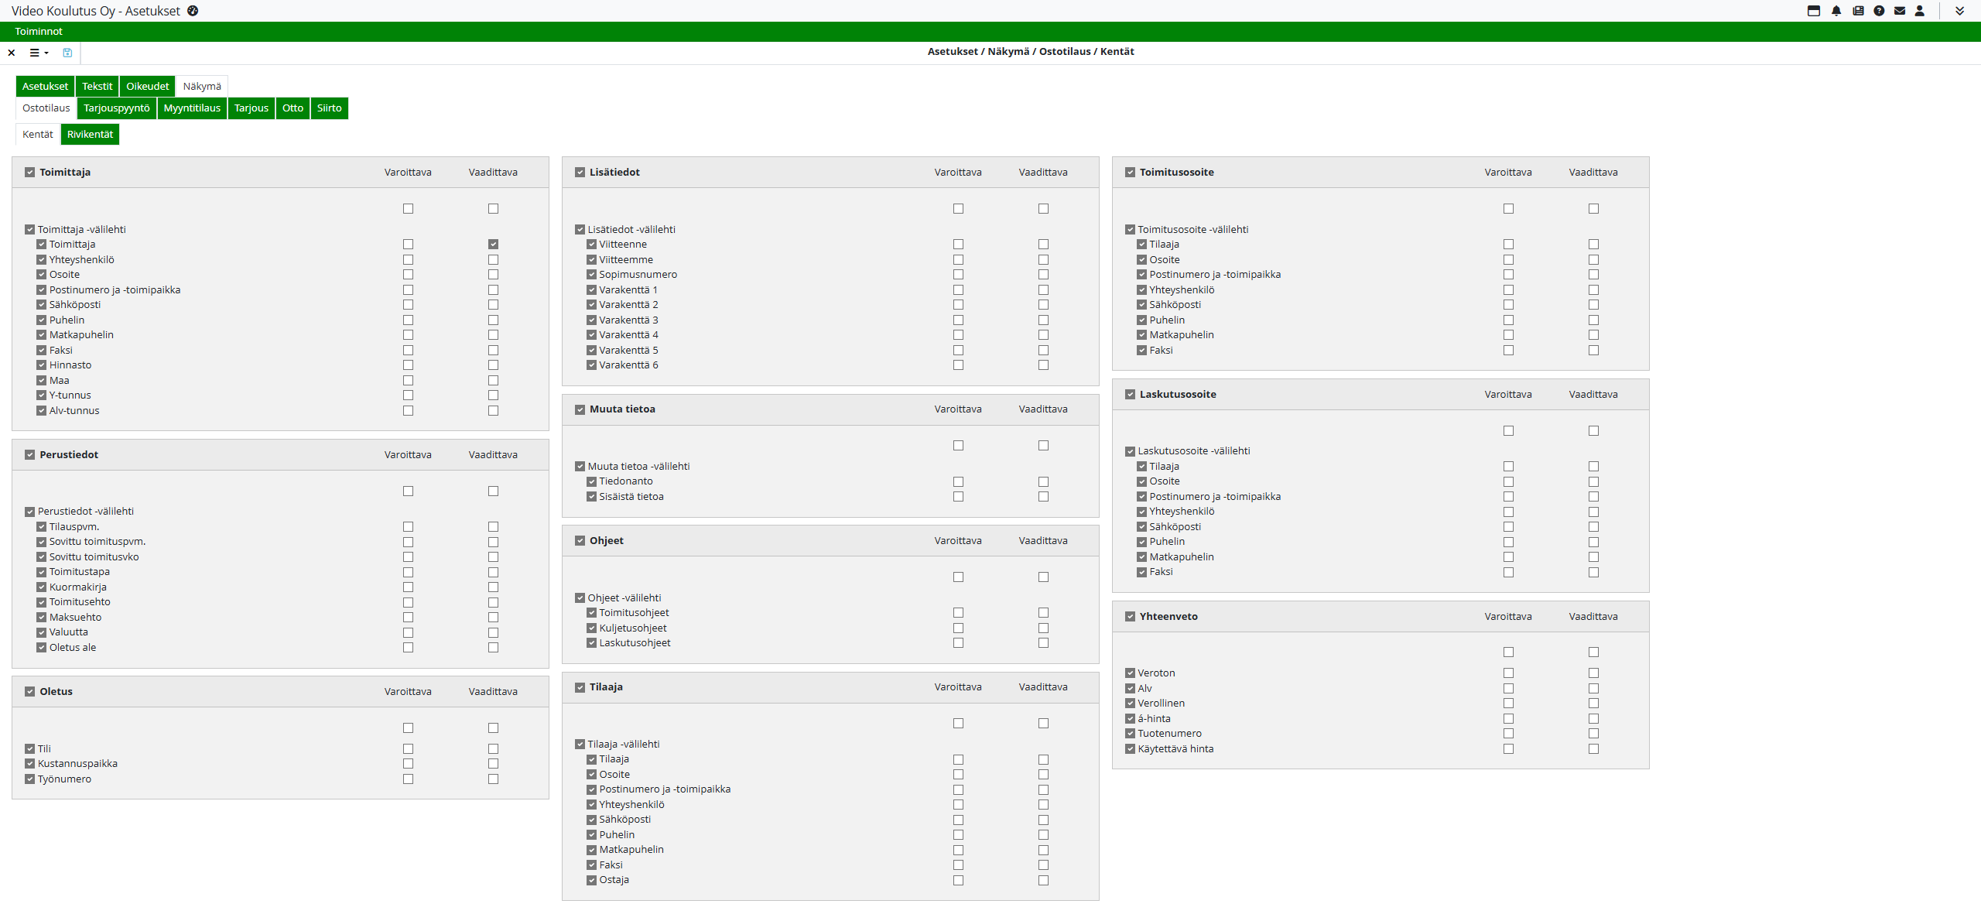Click the window layout icon in top bar
This screenshot has width=1981, height=921.
[1814, 11]
